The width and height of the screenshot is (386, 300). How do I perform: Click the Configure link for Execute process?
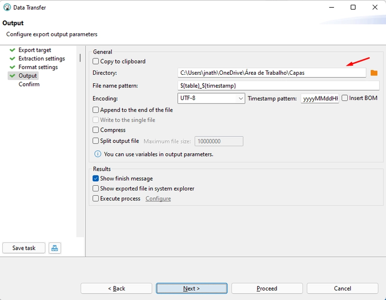tap(158, 199)
